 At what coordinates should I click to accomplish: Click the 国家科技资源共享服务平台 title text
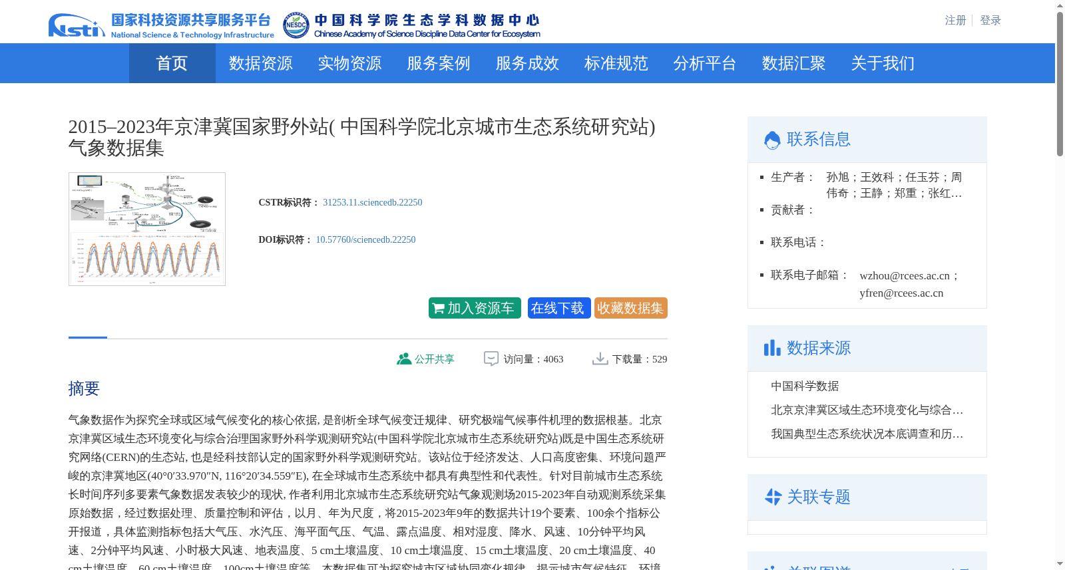pyautogui.click(x=191, y=20)
